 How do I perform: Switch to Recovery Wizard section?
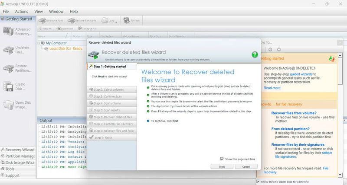pyautogui.click(x=18, y=150)
